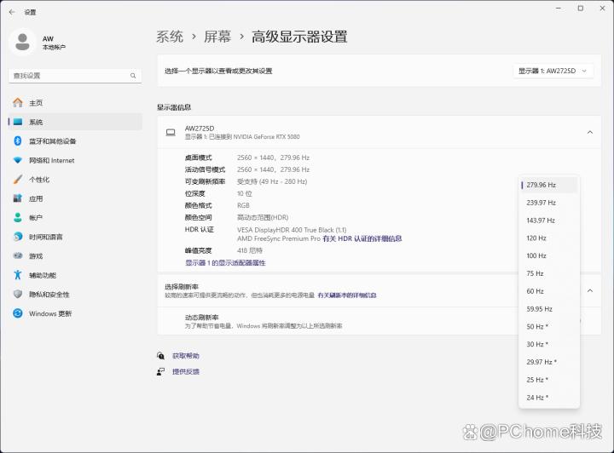Collapse the 选择刷新率 section chevron
The width and height of the screenshot is (614, 453).
click(589, 290)
